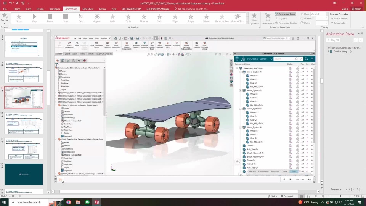This screenshot has width=366, height=206.
Task: Preview the slide animations
Action: tap(5, 18)
